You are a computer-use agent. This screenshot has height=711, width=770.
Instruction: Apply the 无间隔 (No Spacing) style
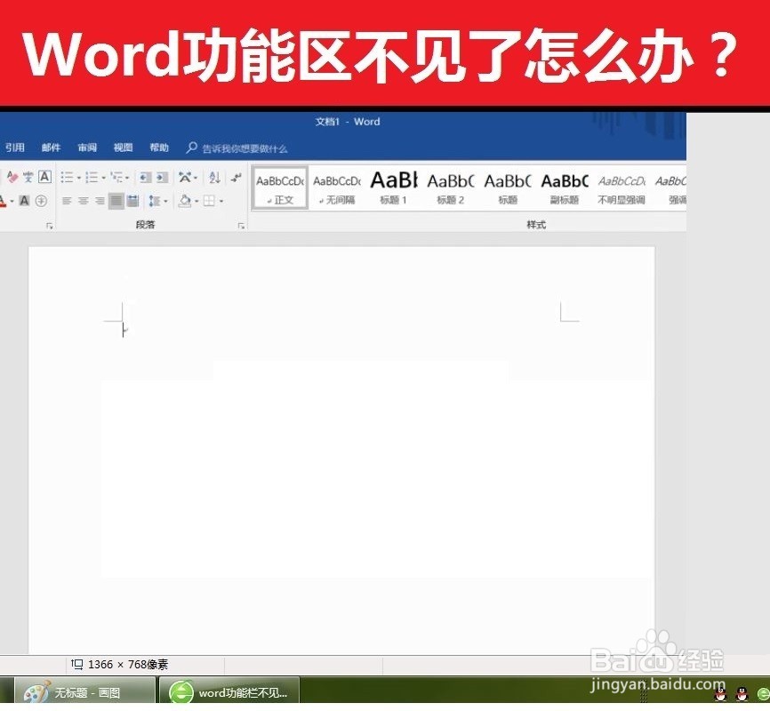337,188
